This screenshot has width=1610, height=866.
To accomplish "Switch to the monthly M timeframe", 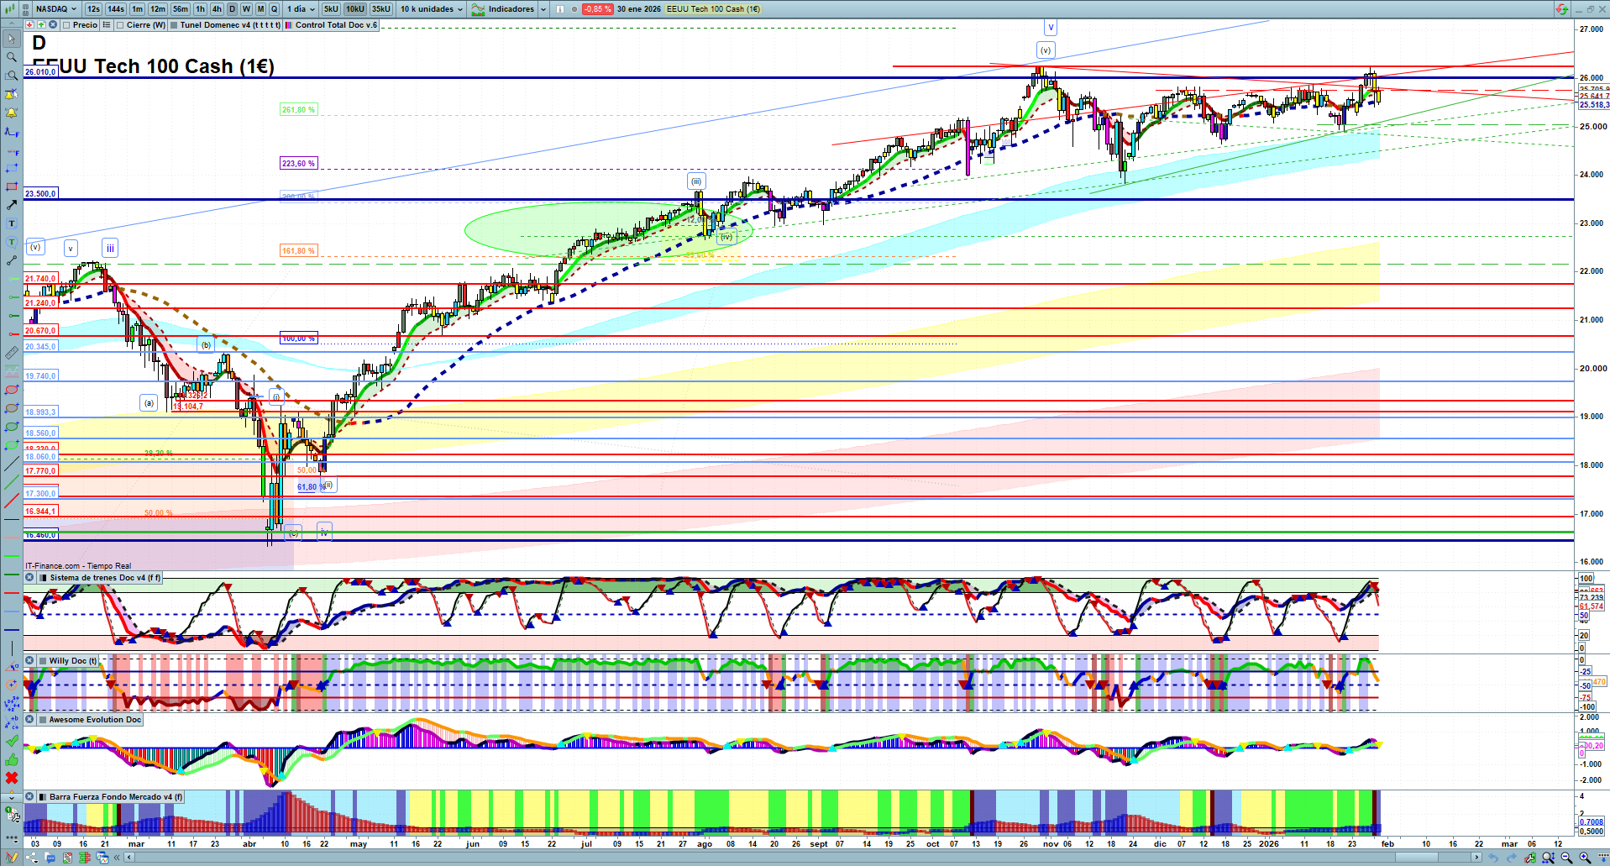I will [x=260, y=9].
